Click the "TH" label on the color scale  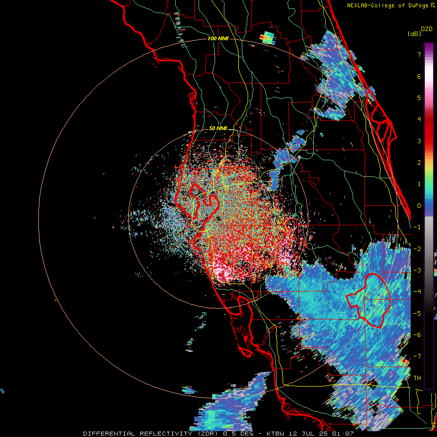coord(417,378)
